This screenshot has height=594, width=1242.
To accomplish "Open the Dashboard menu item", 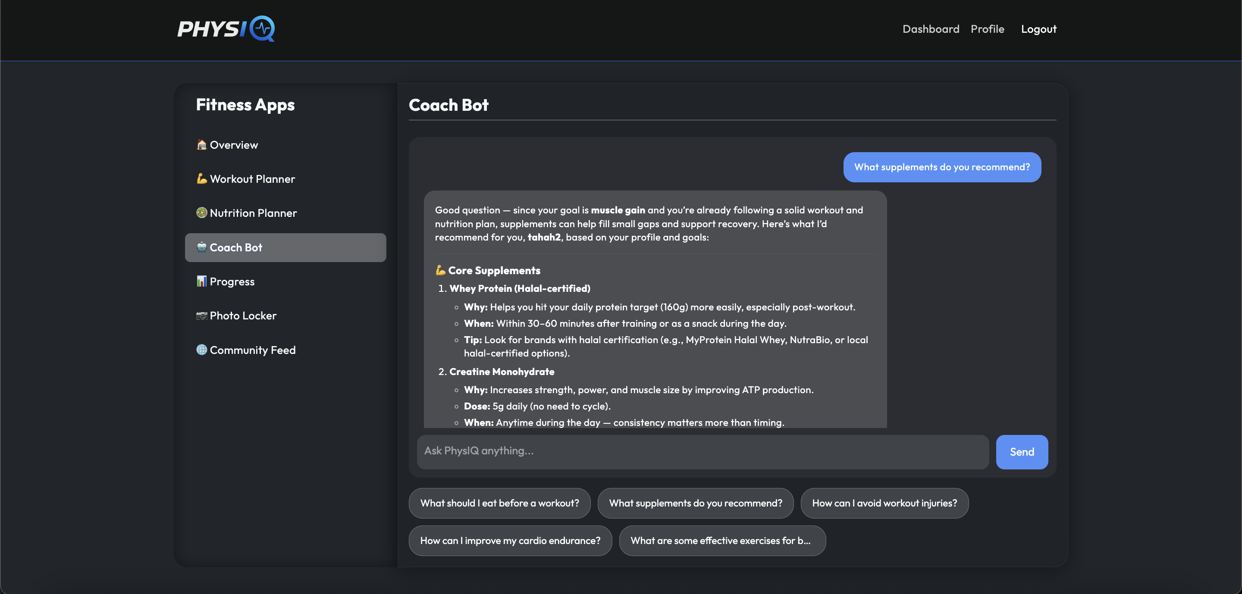I will click(931, 29).
